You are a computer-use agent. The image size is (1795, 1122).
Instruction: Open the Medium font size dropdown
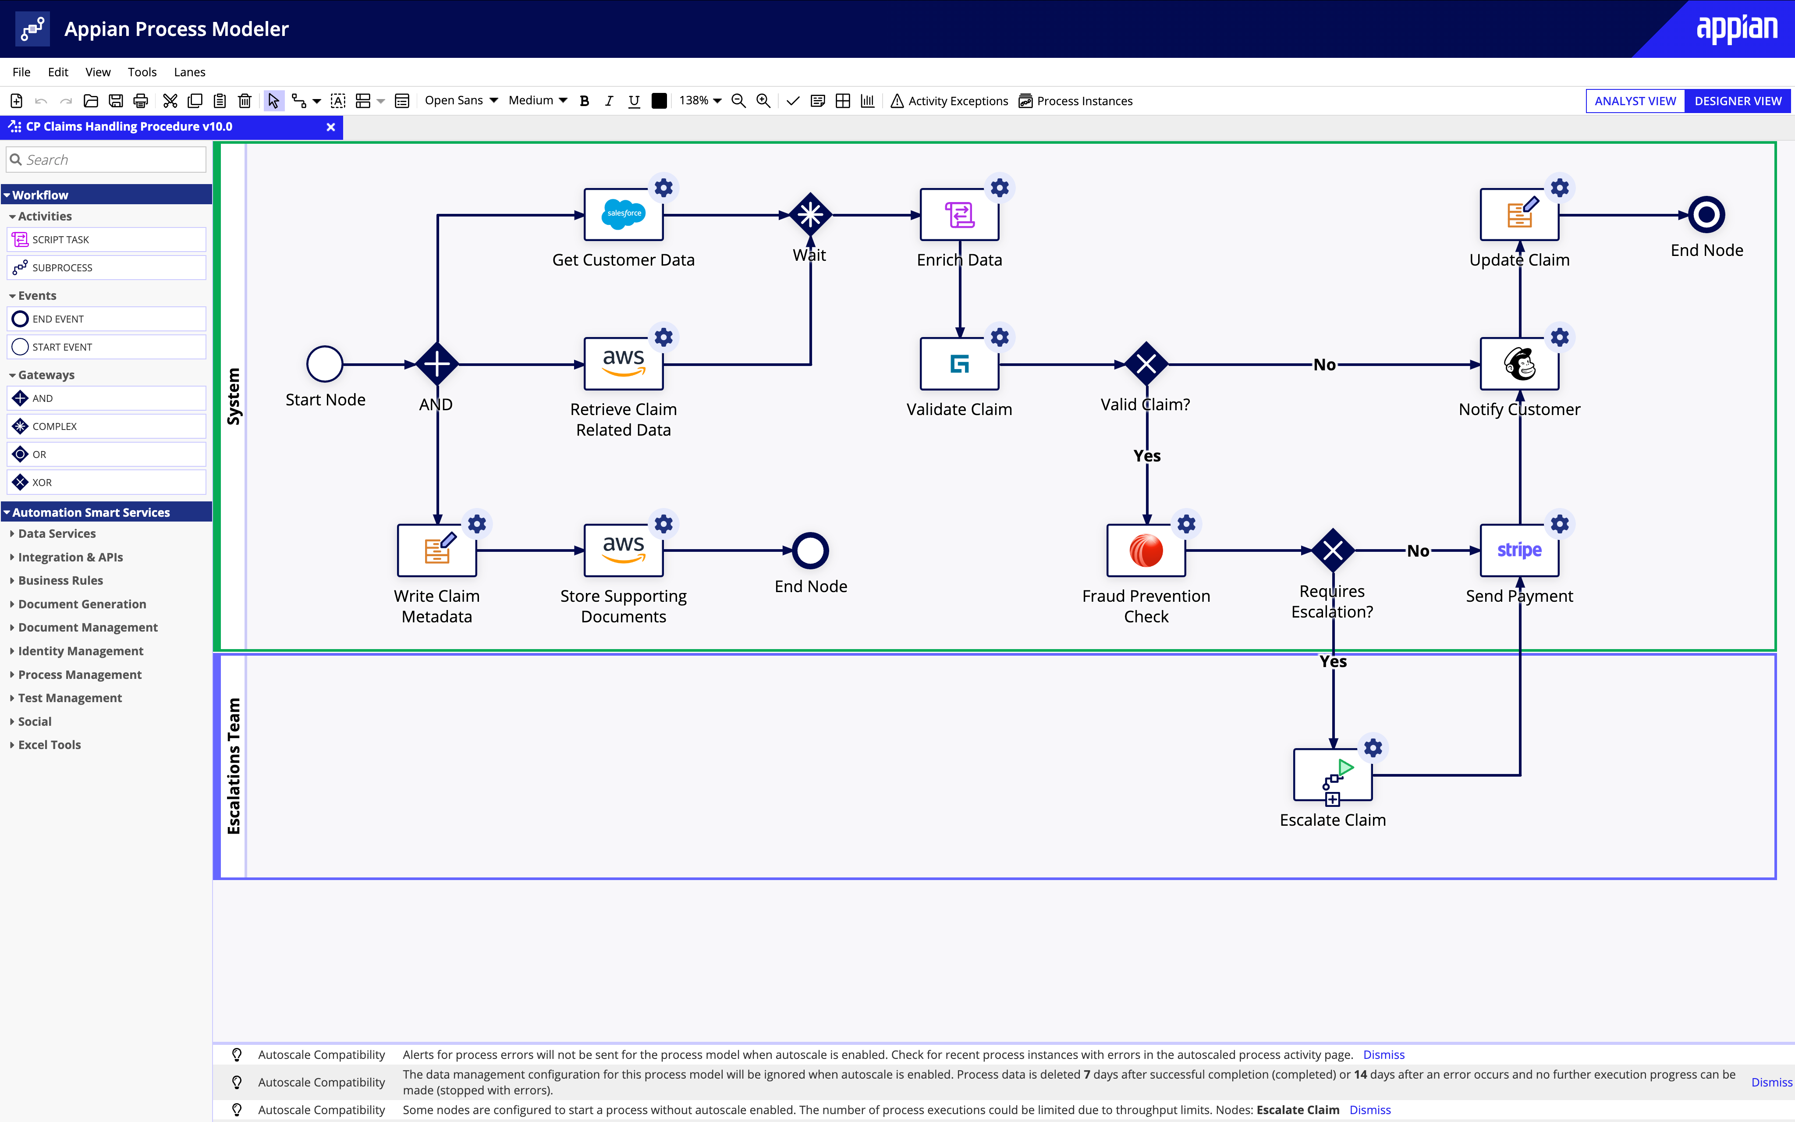coord(539,100)
